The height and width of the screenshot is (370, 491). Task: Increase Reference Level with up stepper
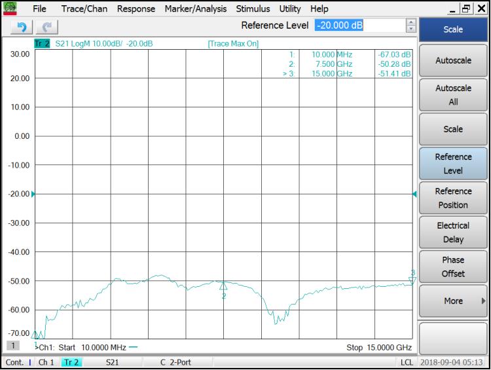pos(411,22)
